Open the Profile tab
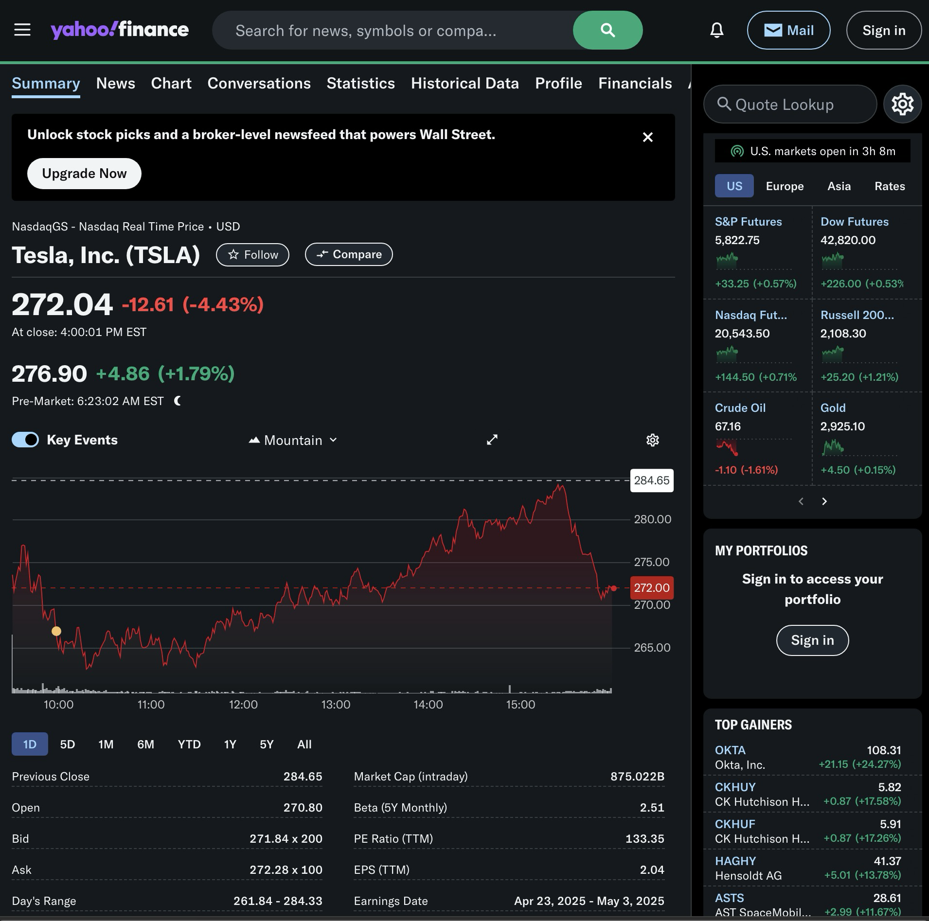 tap(558, 83)
